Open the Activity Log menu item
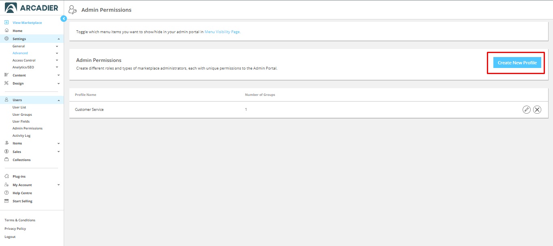Image resolution: width=553 pixels, height=246 pixels. tap(22, 136)
